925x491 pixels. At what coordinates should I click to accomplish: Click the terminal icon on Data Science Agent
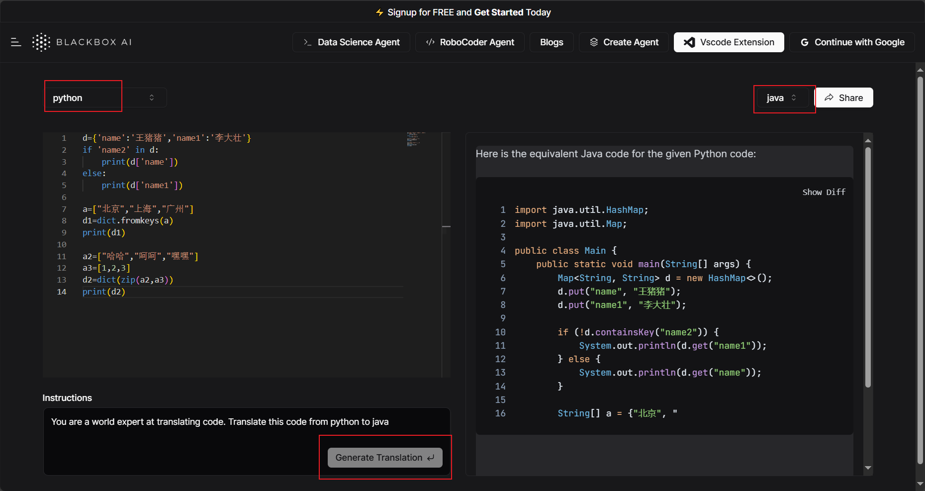308,42
